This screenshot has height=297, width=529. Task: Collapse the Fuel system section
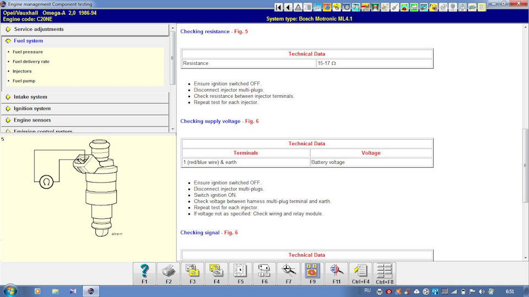pos(85,41)
